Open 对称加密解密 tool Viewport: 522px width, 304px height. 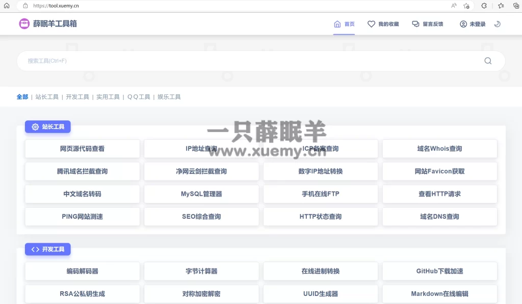[x=201, y=294]
